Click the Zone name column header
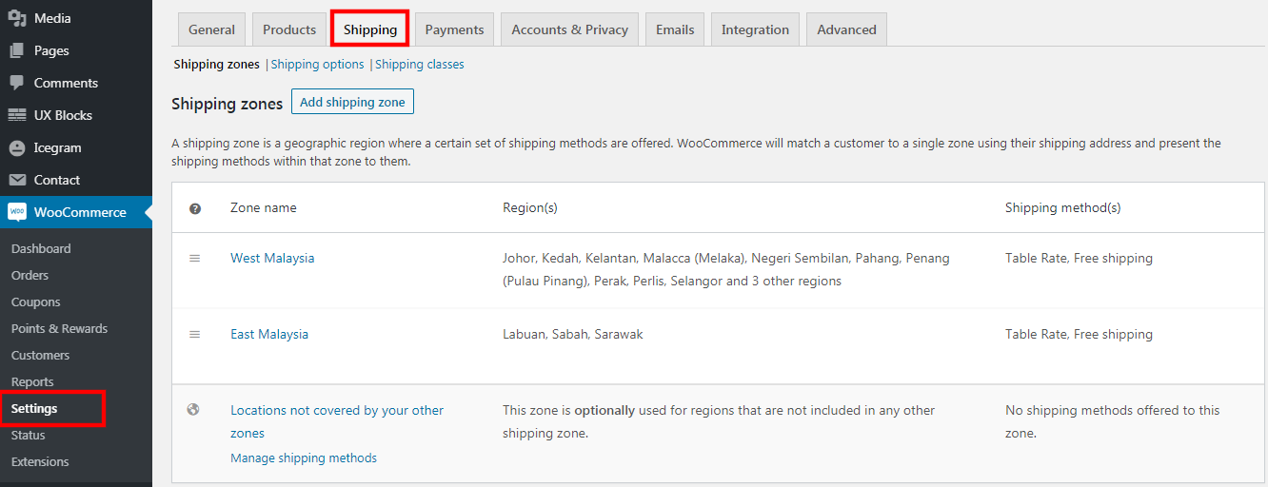Screen dimensions: 1268x487 (x=264, y=207)
